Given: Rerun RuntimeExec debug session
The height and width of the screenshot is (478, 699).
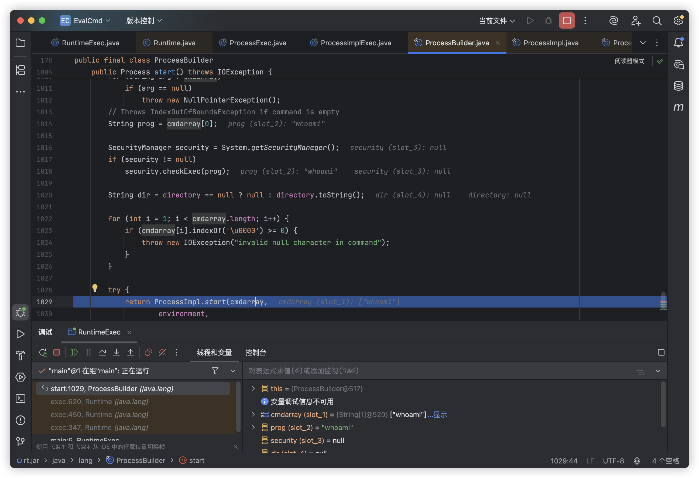Looking at the screenshot, I should click(x=43, y=353).
